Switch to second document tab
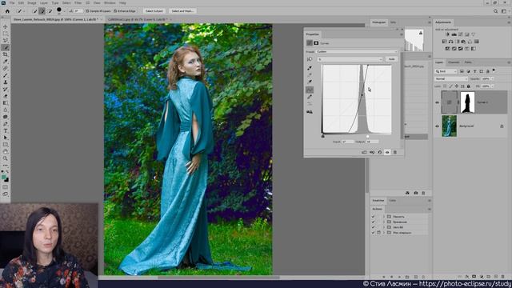Screen dimensions: 512x288 click(137, 19)
